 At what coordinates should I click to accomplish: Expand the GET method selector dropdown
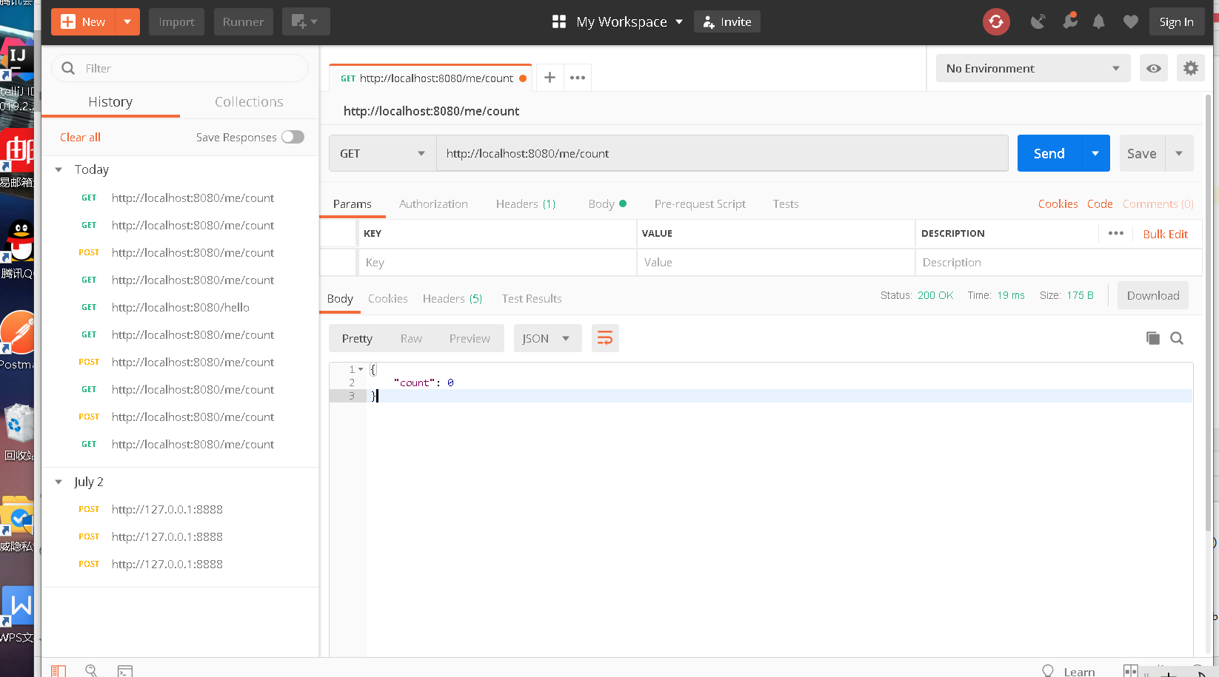point(421,153)
